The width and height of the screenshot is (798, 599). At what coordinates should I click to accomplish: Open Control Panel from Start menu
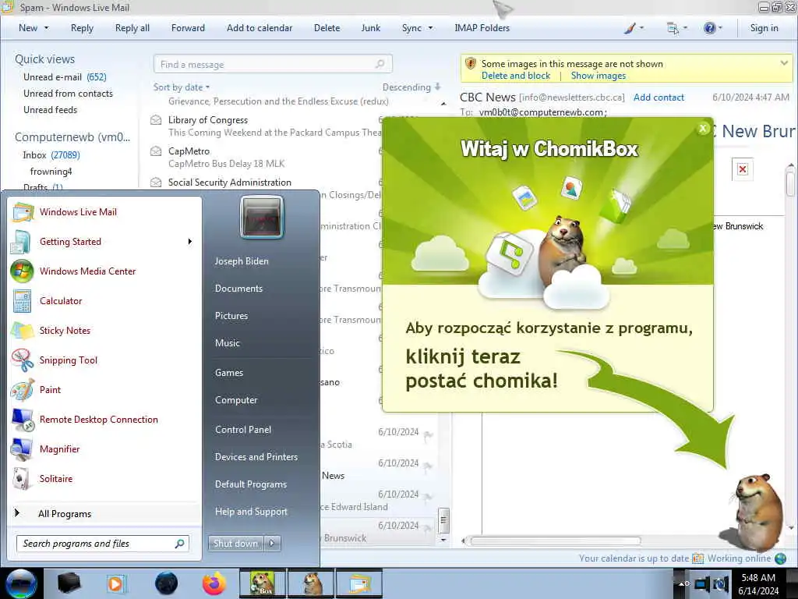pyautogui.click(x=243, y=430)
